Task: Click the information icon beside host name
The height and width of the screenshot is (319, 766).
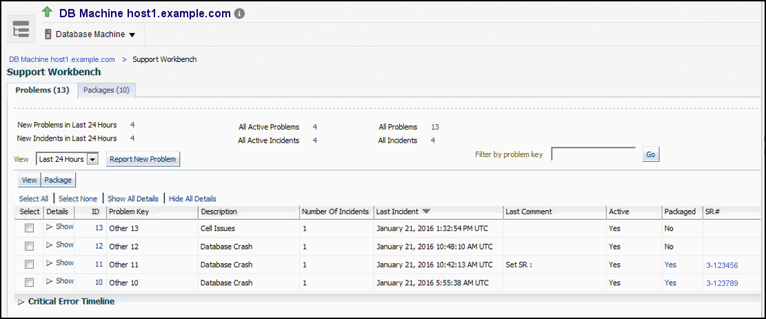Action: pyautogui.click(x=239, y=13)
